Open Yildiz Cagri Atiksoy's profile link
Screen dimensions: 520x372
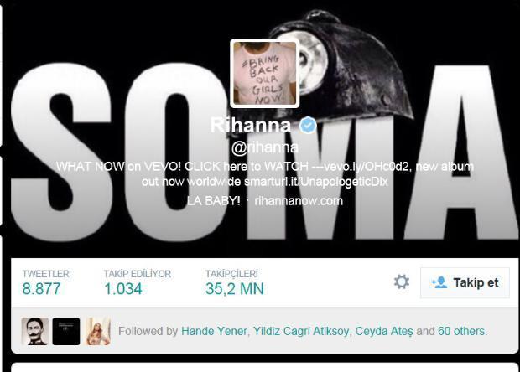301,331
